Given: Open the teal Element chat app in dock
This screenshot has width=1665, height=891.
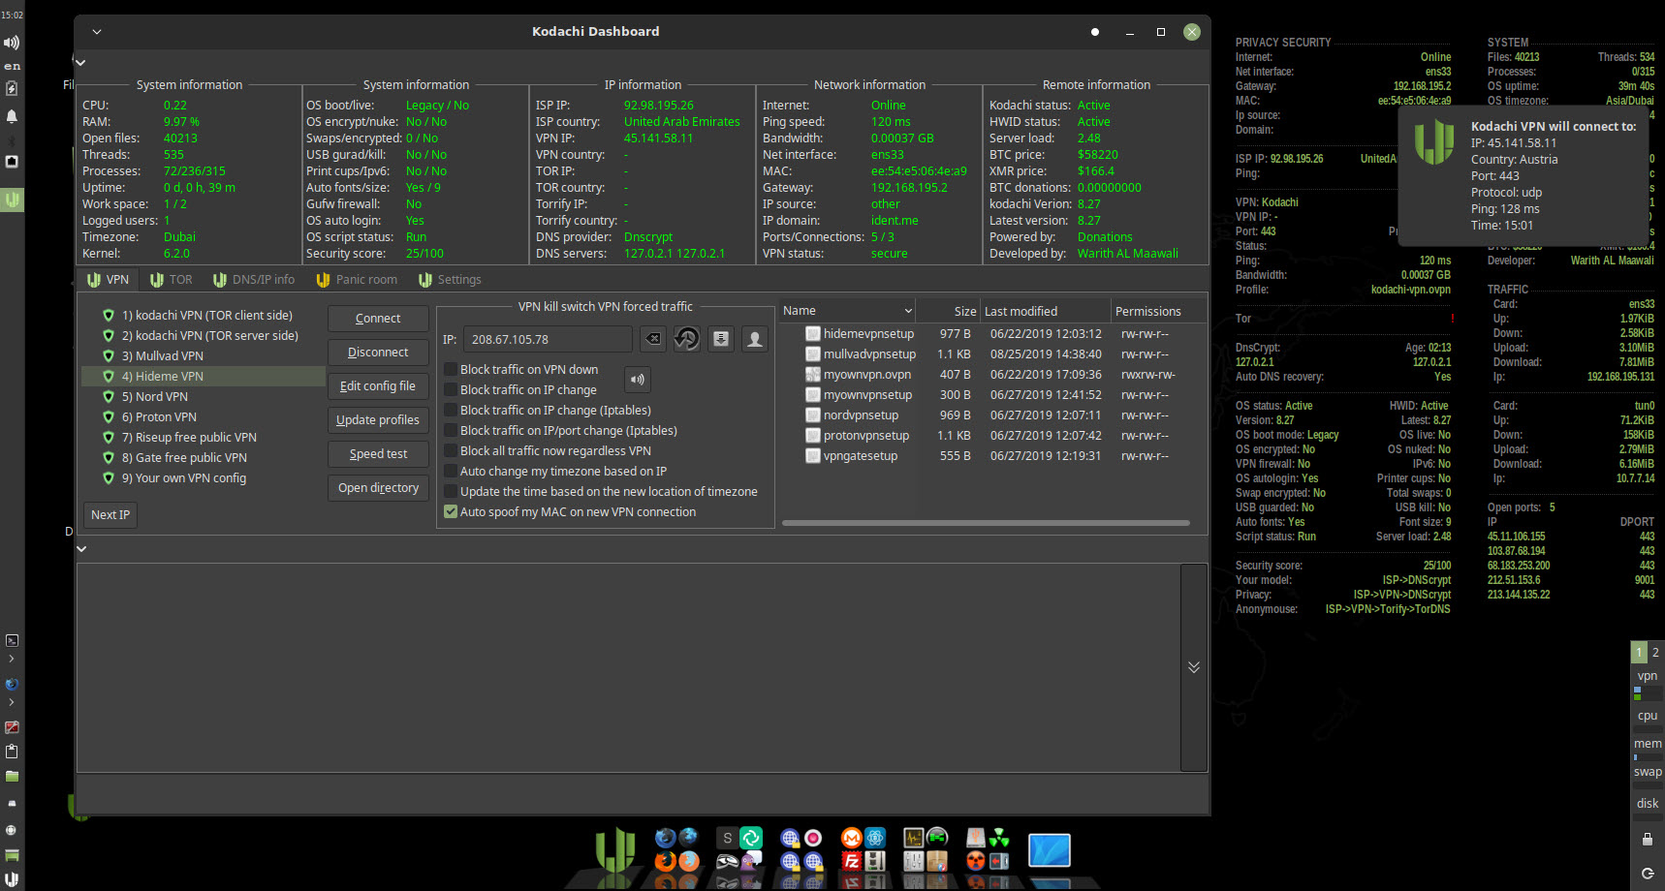Looking at the screenshot, I should click(751, 838).
